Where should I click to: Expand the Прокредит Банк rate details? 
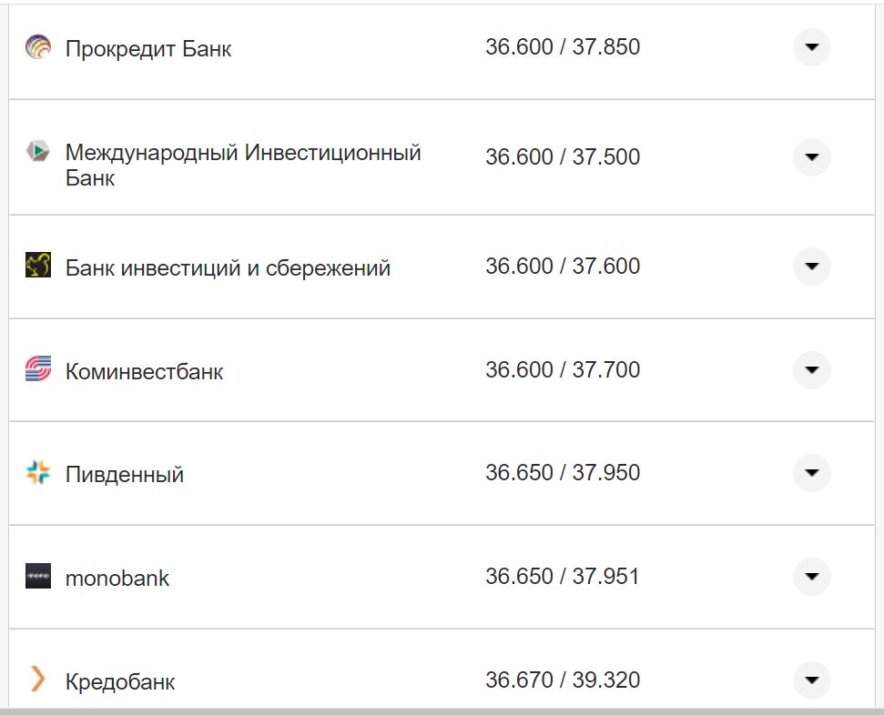(810, 47)
